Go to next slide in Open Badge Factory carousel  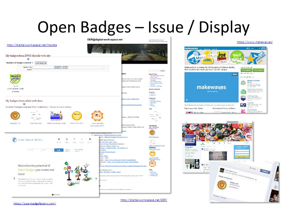coord(96,179)
